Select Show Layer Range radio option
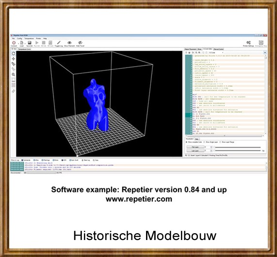The width and height of the screenshot is (277, 257). point(220,142)
